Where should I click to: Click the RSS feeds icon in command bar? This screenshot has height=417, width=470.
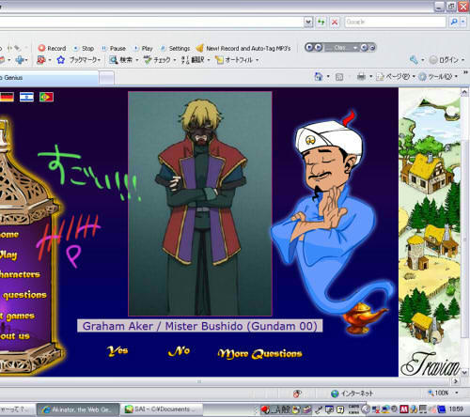pyautogui.click(x=339, y=77)
